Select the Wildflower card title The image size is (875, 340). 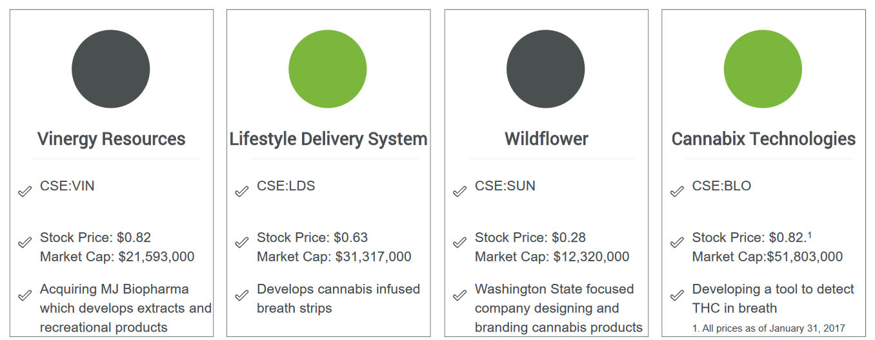(x=546, y=139)
